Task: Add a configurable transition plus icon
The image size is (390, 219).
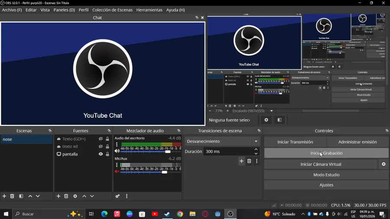Action: click(x=241, y=161)
